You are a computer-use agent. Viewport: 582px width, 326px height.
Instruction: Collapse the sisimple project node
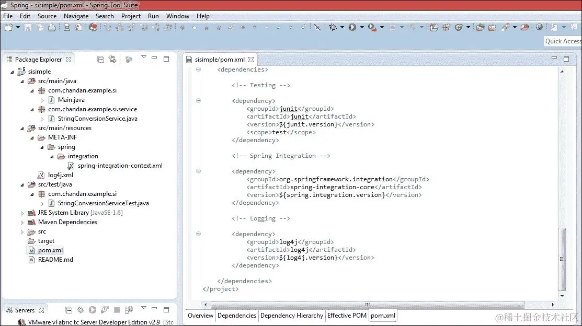(x=12, y=72)
